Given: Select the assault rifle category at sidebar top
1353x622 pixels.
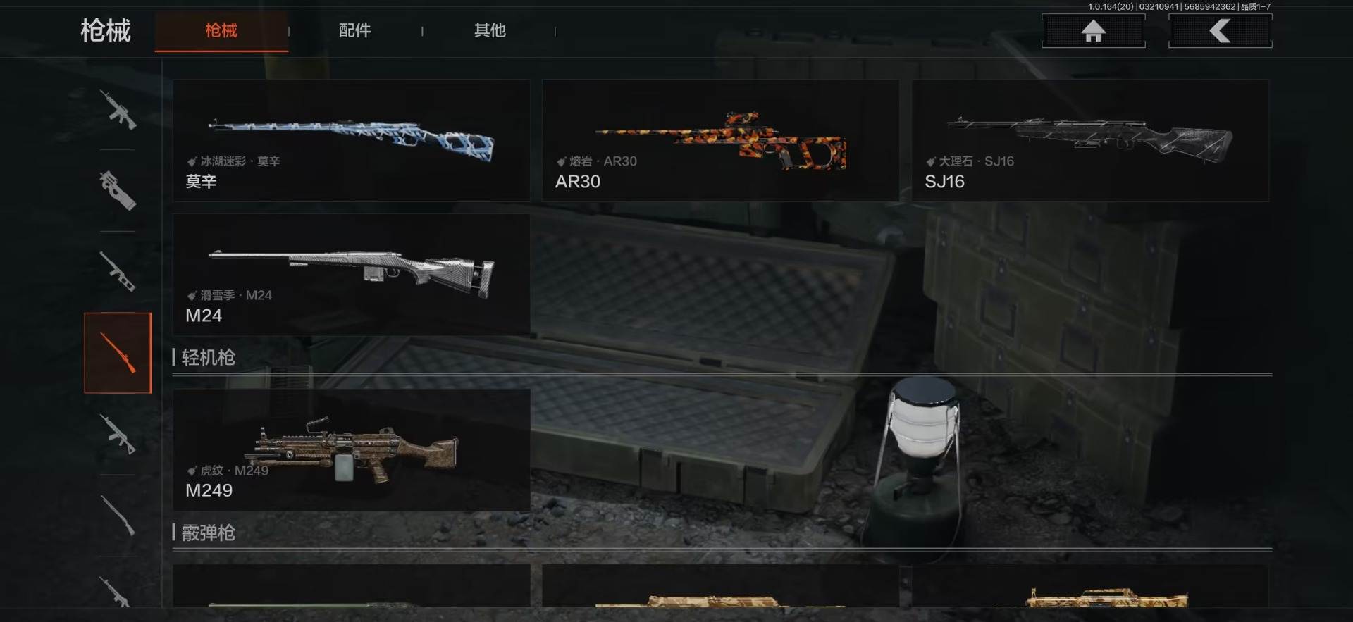Looking at the screenshot, I should click(118, 109).
